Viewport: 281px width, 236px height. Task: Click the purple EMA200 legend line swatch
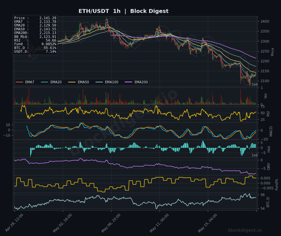coord(128,82)
